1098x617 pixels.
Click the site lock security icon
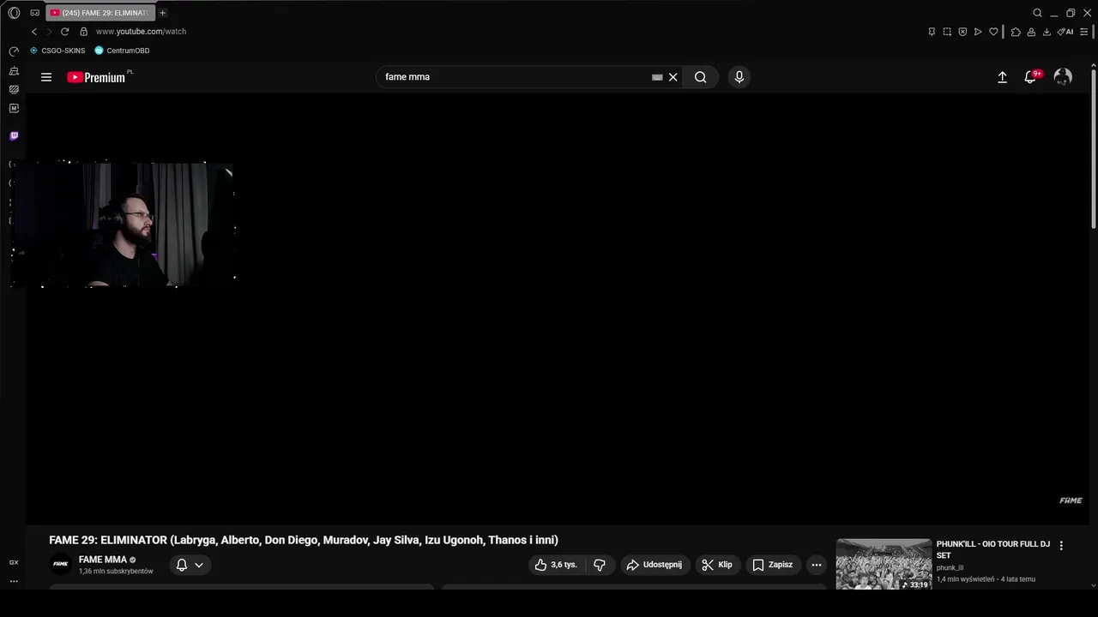(83, 32)
